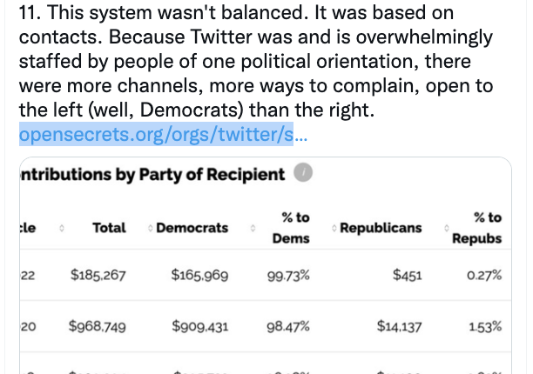Image resolution: width=533 pixels, height=374 pixels.
Task: Click the 1.53% cell
Action: point(485,327)
